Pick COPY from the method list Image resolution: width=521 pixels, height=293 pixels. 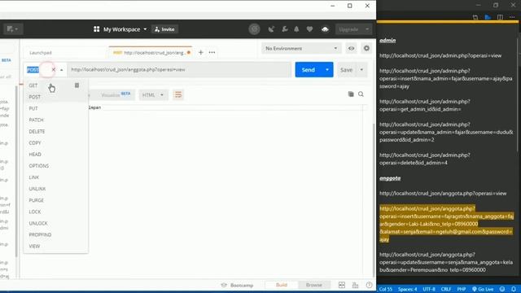(35, 143)
